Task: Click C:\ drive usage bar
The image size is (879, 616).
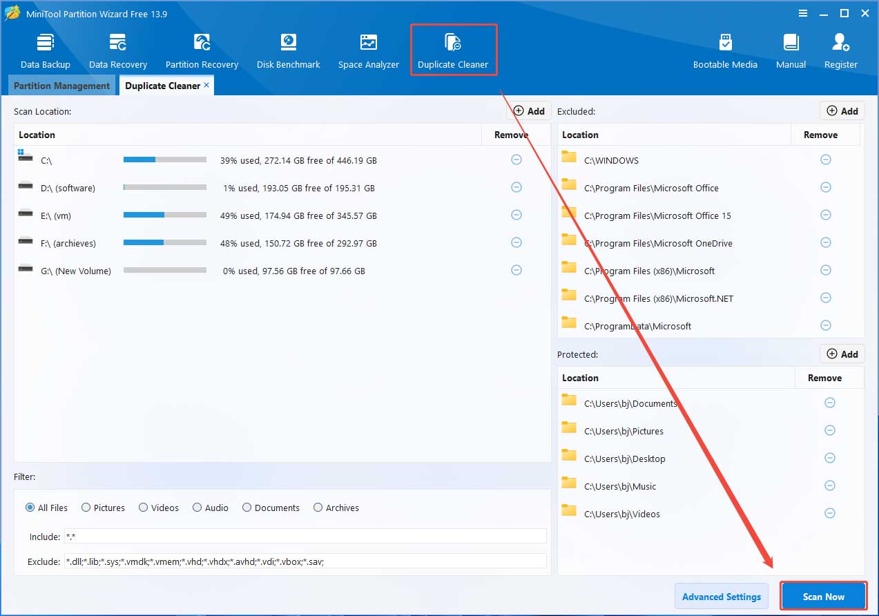Action: tap(165, 160)
